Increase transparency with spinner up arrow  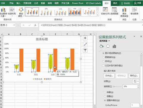click(x=138, y=86)
